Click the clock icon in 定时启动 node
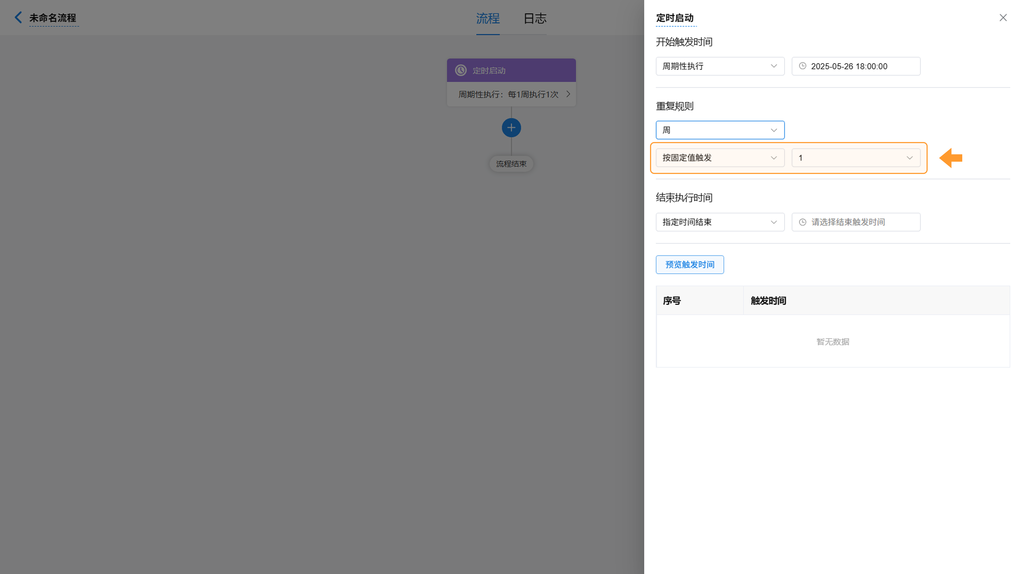 (461, 70)
